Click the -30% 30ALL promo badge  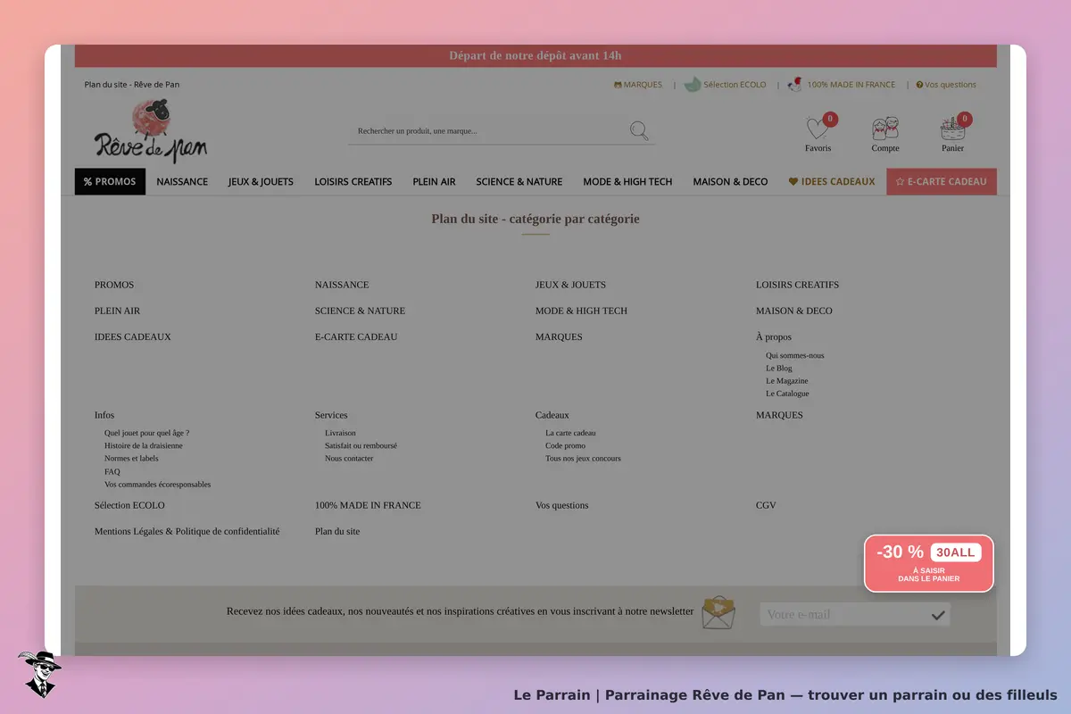click(928, 563)
